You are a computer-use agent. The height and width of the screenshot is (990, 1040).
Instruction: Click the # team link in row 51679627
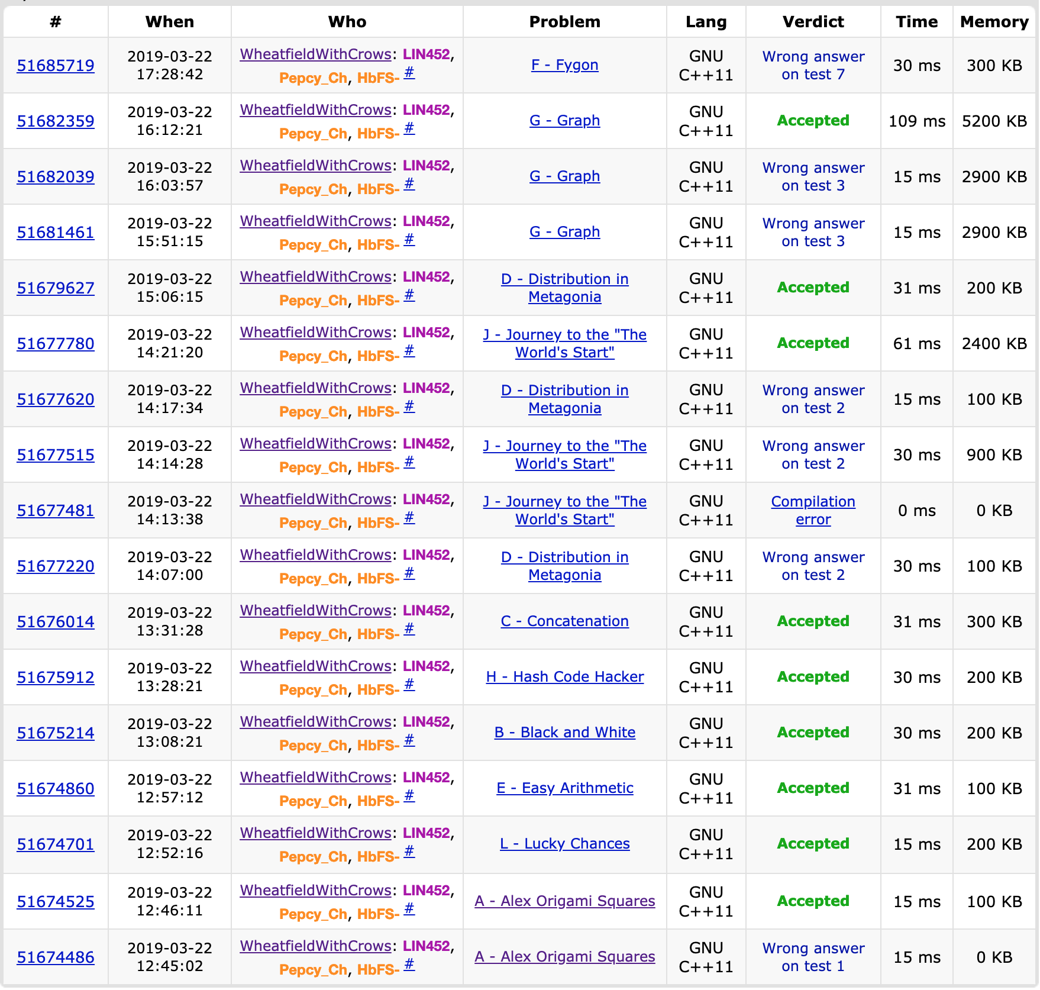click(409, 295)
